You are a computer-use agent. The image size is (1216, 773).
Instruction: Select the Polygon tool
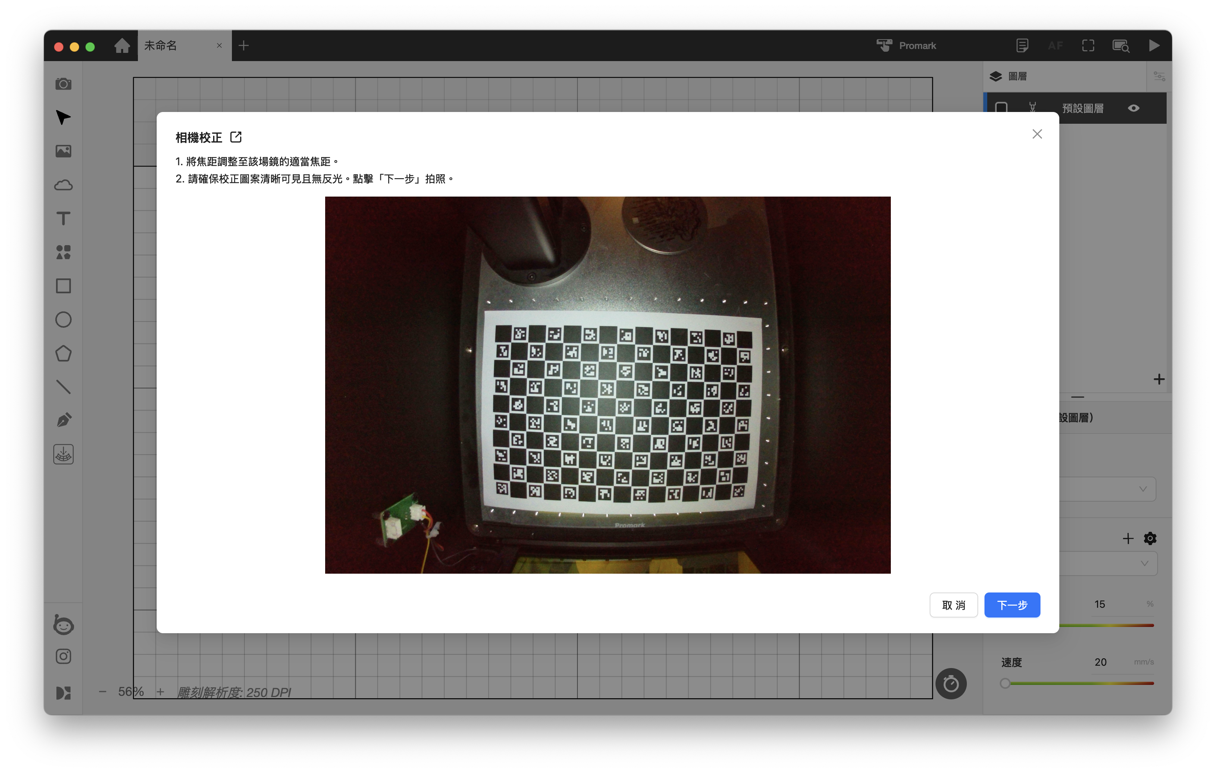(63, 354)
